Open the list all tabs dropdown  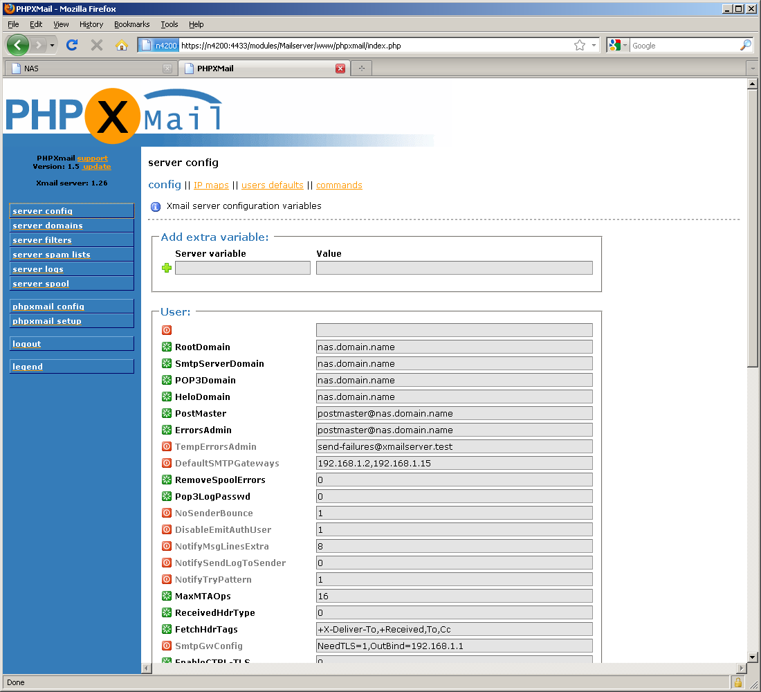pos(753,69)
